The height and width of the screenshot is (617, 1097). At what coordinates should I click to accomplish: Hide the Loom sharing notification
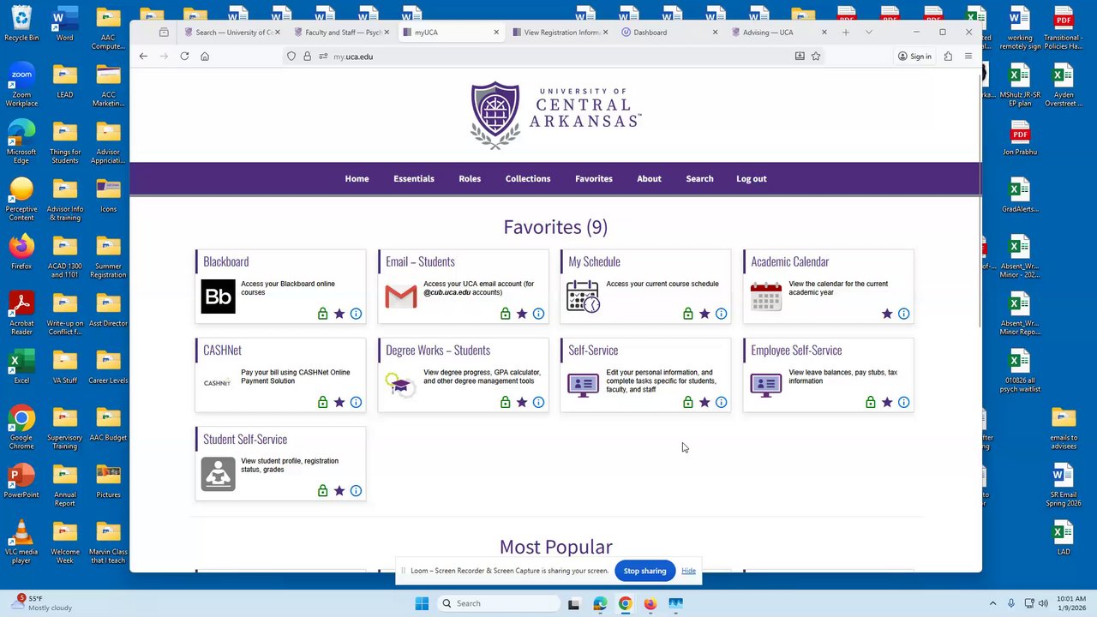click(688, 571)
